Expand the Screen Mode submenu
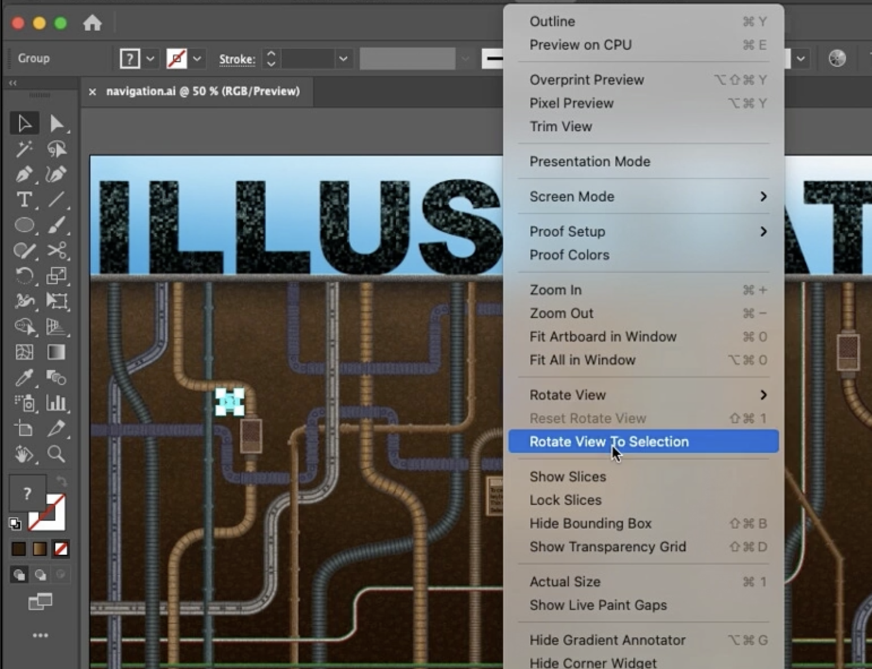872x669 pixels. [763, 196]
